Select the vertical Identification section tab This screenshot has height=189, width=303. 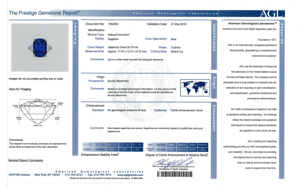214,38
